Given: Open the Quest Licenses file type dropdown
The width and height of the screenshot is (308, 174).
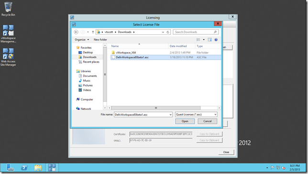Looking at the screenshot, I should pyautogui.click(x=215, y=115).
